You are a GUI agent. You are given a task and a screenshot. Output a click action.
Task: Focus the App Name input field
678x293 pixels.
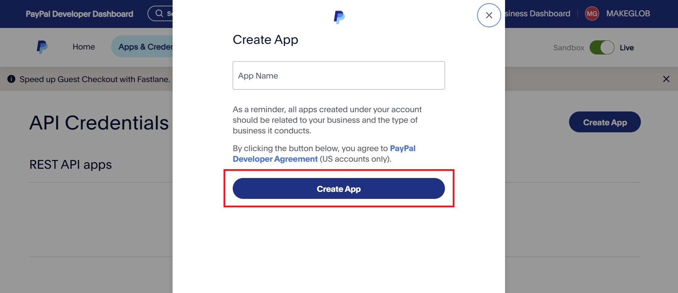pos(338,75)
